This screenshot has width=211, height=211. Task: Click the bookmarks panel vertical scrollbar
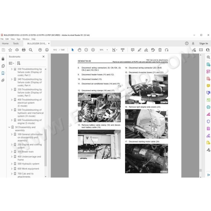pyautogui.click(x=46, y=147)
